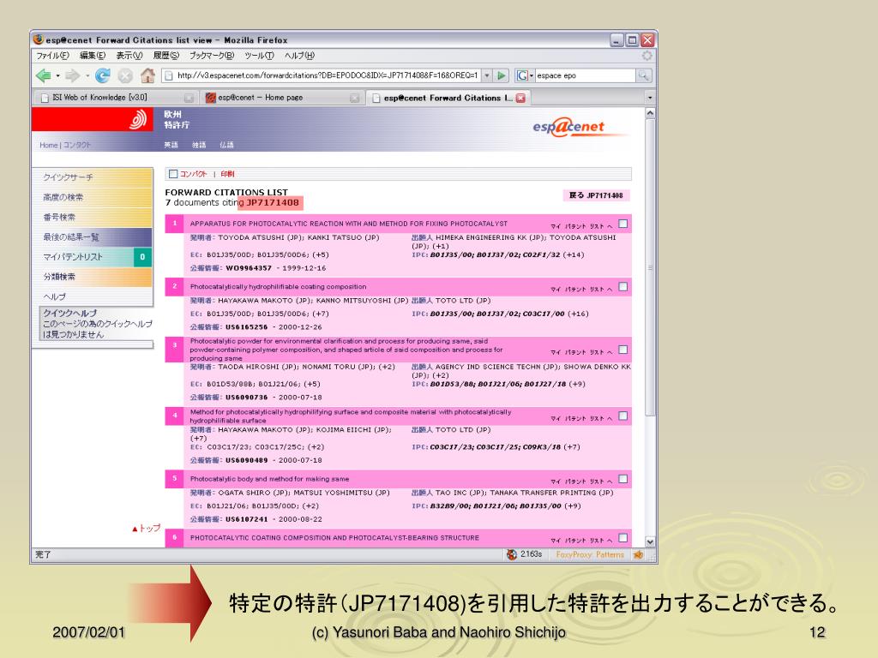Click the Home link in header
The image size is (878, 658).
coord(49,146)
